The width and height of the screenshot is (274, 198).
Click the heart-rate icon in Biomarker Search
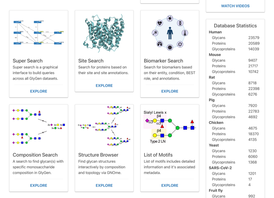160,23
